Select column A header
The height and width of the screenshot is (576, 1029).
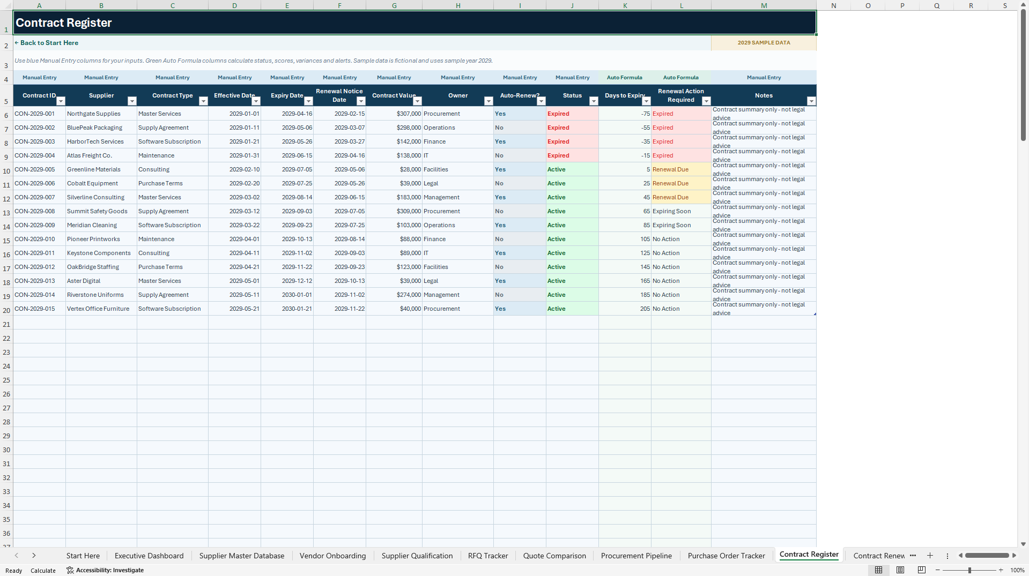[39, 5]
